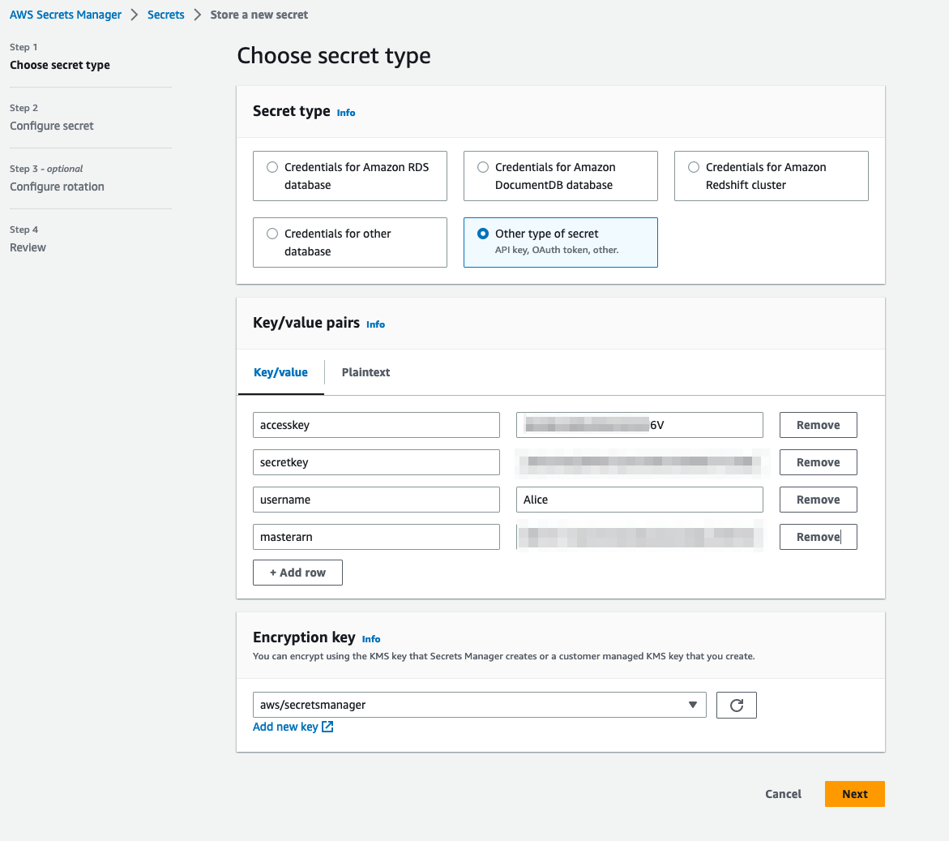Screen dimensions: 949x841
Task: Click the + Add row button
Action: [x=297, y=573]
